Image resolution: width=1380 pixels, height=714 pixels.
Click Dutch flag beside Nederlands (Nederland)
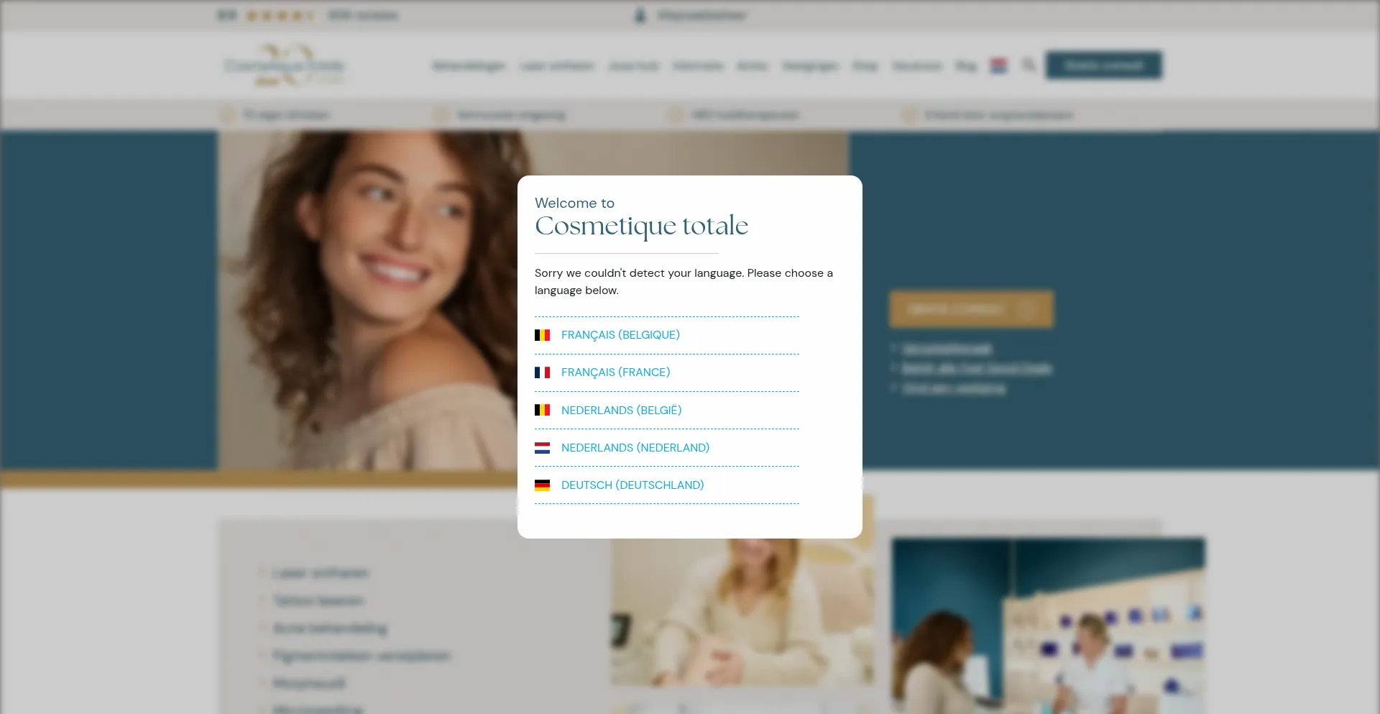(x=542, y=447)
